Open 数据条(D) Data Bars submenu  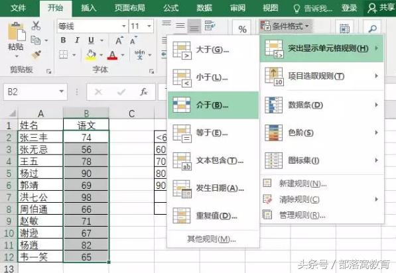point(322,105)
